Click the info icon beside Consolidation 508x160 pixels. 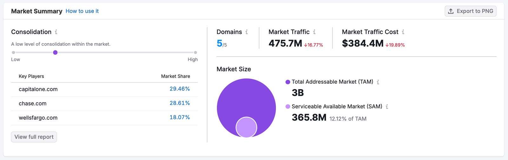coord(56,32)
